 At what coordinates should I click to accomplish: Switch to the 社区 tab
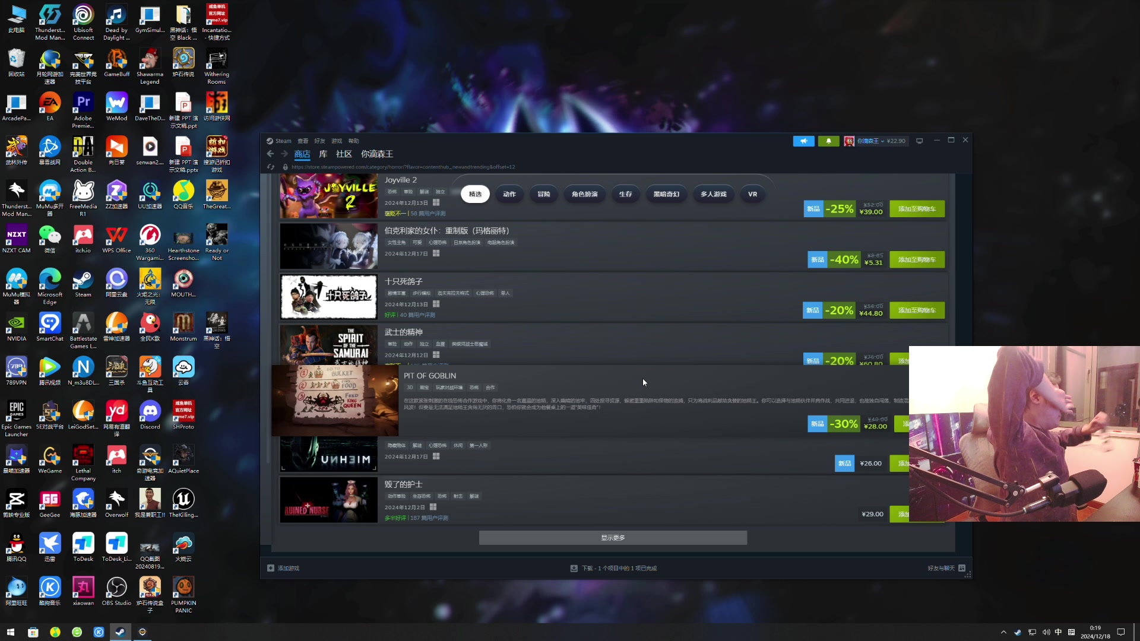pyautogui.click(x=344, y=154)
